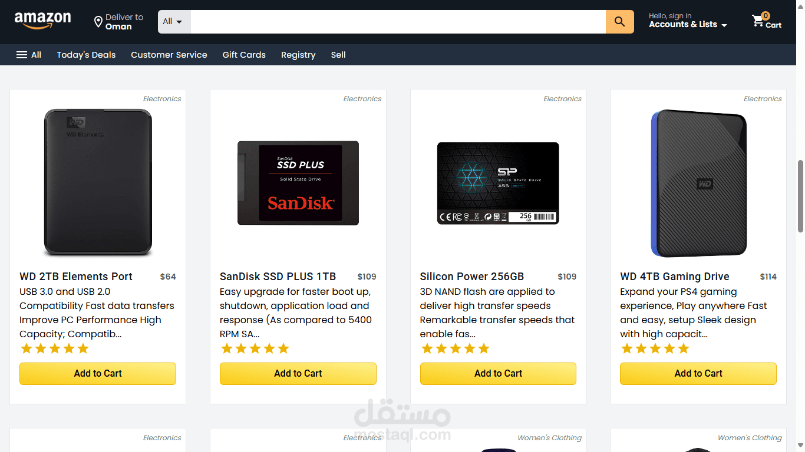The image size is (805, 452).
Task: Click Electronics label on WD 4TB Gaming card
Action: click(x=763, y=99)
